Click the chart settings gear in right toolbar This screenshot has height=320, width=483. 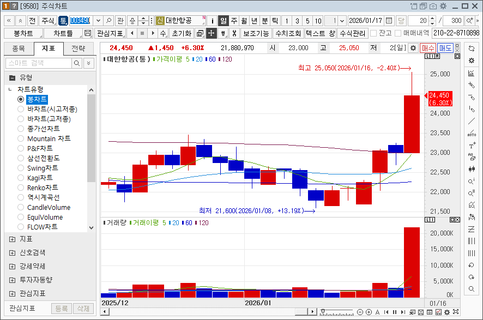(x=472, y=61)
